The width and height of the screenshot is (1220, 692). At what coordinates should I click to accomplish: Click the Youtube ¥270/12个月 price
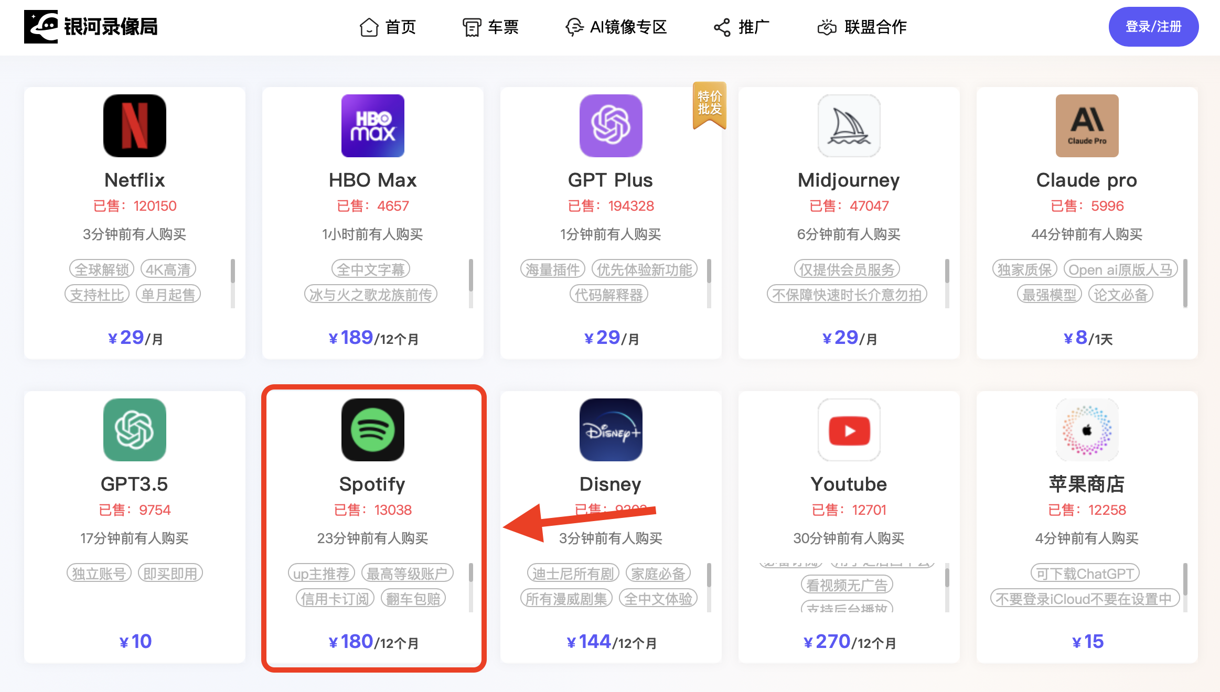[x=849, y=642]
